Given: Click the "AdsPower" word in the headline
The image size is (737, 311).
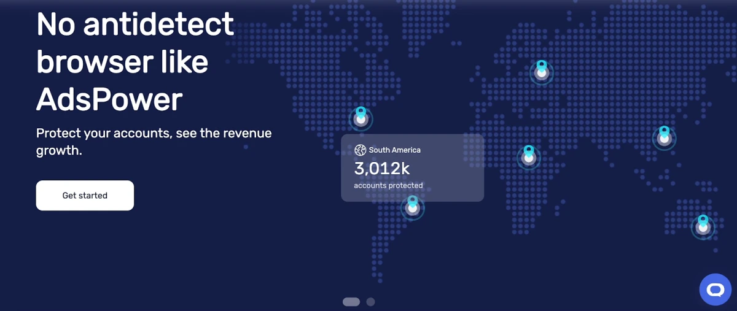Looking at the screenshot, I should (x=109, y=99).
